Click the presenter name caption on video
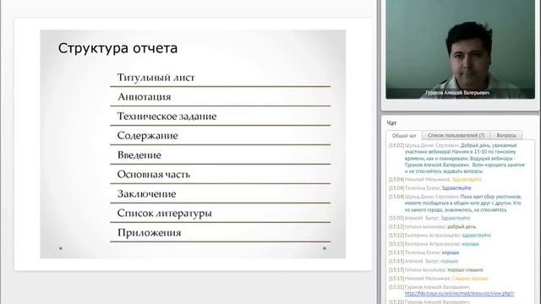 (457, 93)
